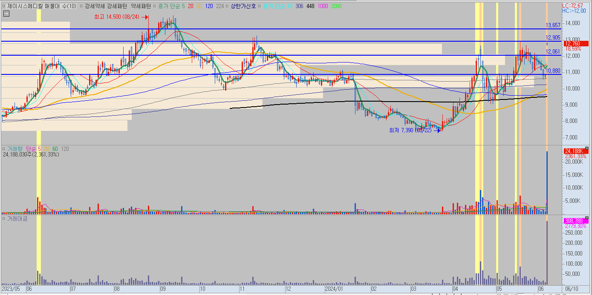Click the 거래량 volume legend label

[15, 149]
